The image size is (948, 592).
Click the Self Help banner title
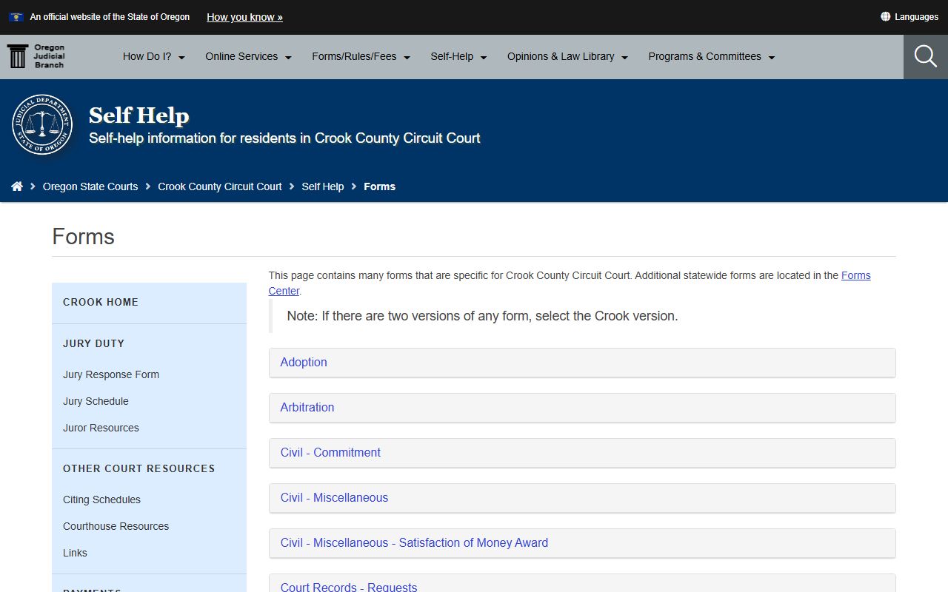point(139,115)
